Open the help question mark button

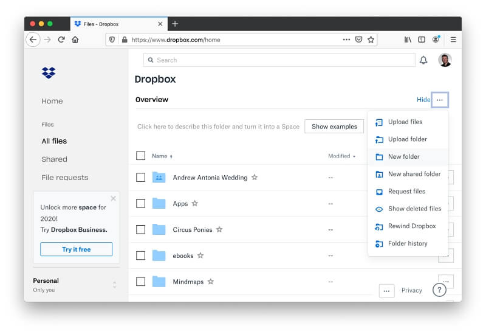click(x=439, y=290)
